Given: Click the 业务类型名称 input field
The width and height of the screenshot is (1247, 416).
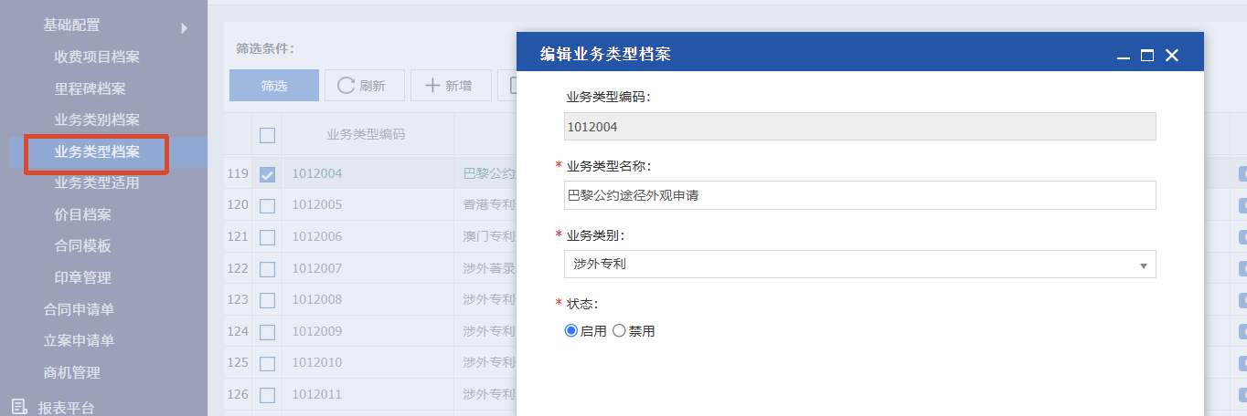Looking at the screenshot, I should pos(860,195).
